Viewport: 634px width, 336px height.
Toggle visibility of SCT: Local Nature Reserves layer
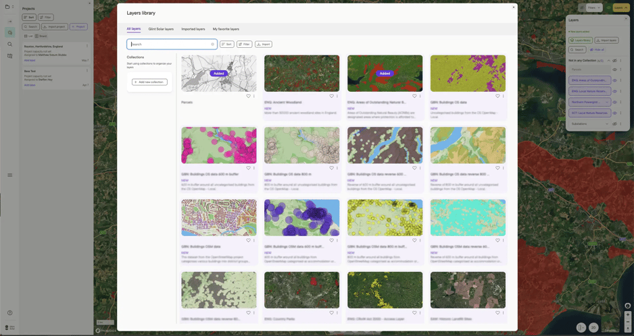(614, 113)
